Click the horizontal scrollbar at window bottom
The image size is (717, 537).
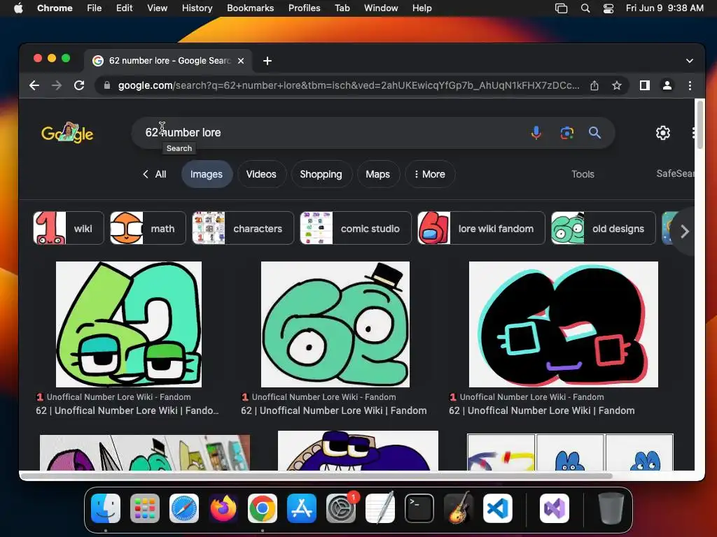pos(316,476)
